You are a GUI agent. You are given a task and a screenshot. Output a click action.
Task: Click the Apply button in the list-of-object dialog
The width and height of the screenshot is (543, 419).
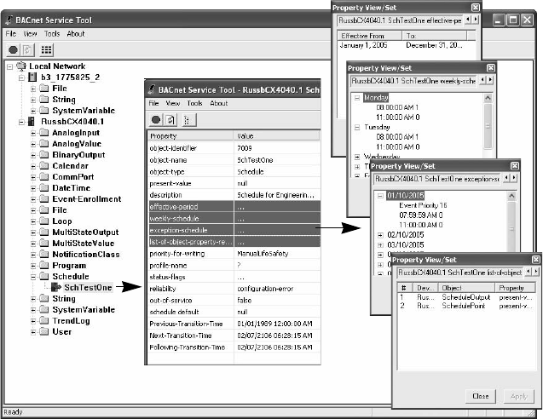[x=519, y=396]
